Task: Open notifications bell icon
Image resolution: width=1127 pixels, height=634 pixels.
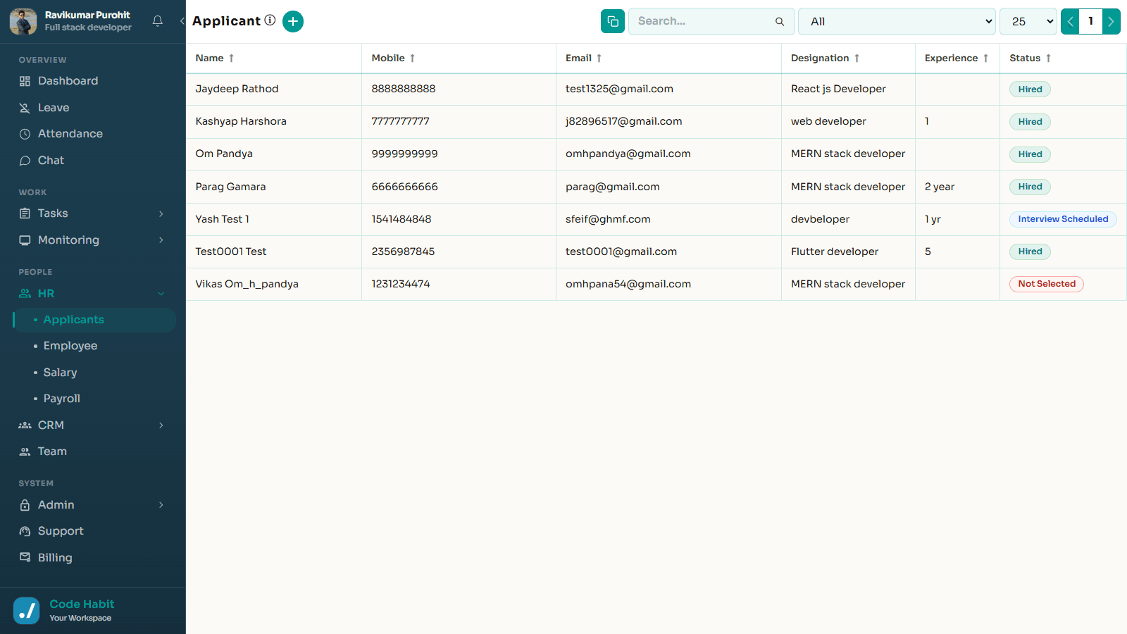Action: pyautogui.click(x=158, y=21)
